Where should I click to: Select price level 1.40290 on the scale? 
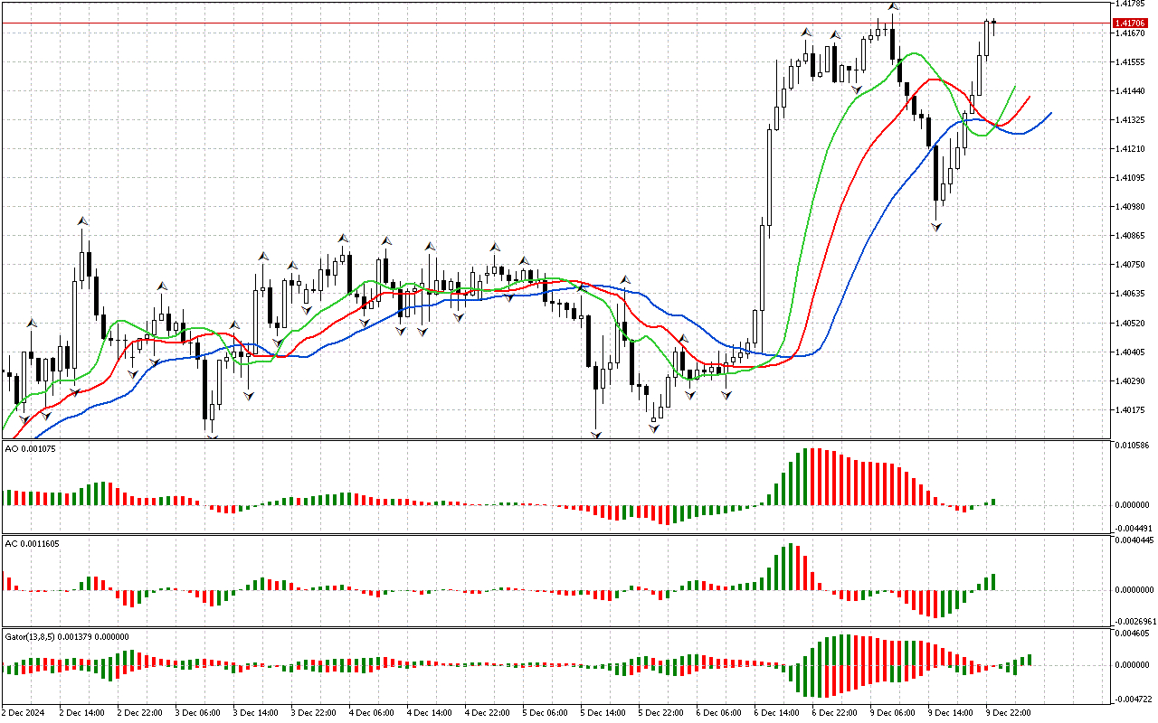pyautogui.click(x=1130, y=381)
